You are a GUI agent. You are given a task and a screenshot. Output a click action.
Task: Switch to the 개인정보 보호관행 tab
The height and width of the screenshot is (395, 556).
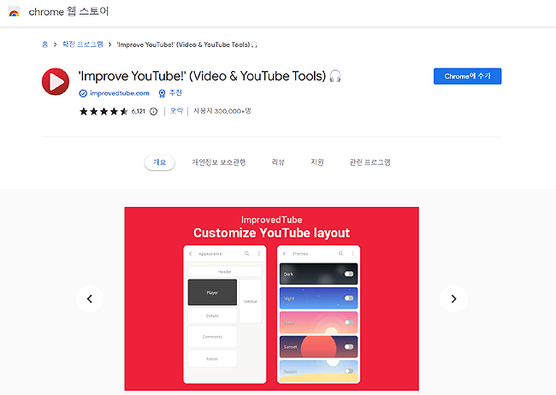point(219,162)
